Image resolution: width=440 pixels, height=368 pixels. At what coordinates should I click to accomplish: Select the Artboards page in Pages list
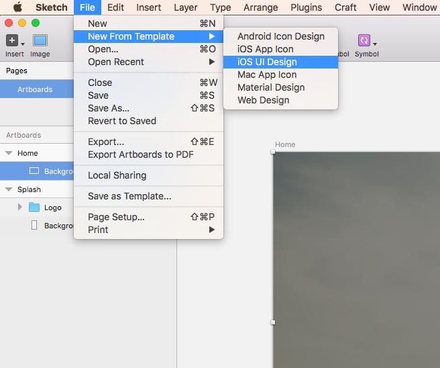coord(37,89)
